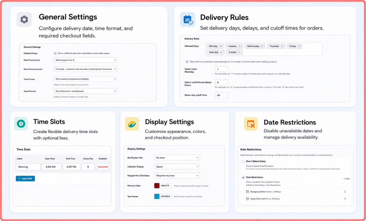
Task: Click the Primary Color hex value field
Action: [x=166, y=186]
